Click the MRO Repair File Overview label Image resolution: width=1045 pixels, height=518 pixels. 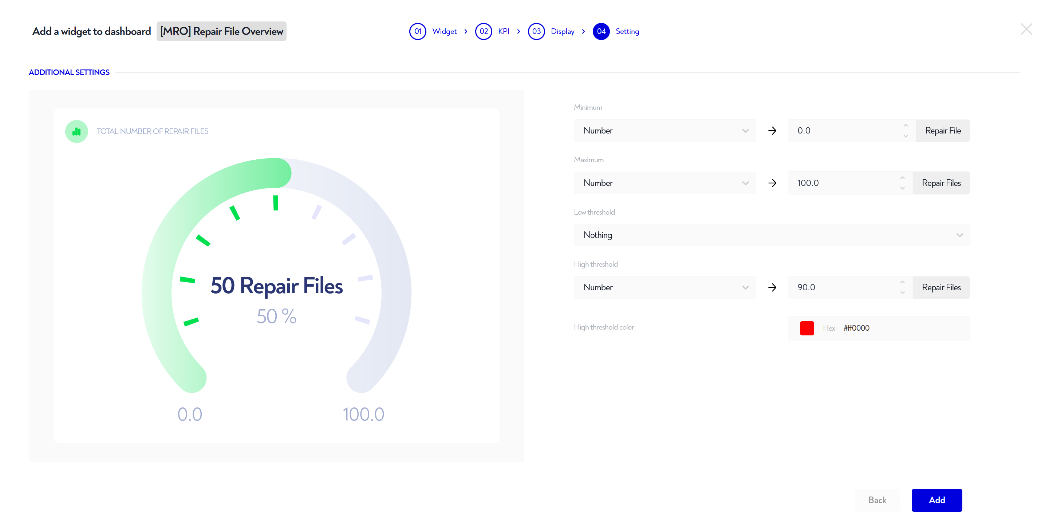[221, 31]
